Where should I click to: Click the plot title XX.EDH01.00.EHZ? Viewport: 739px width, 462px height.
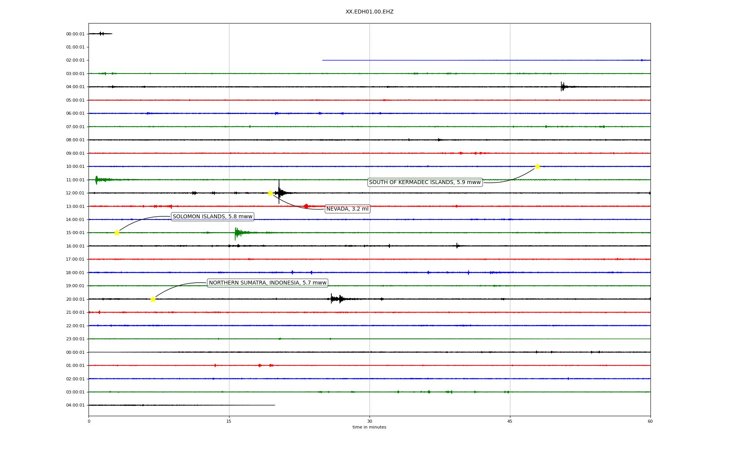369,12
